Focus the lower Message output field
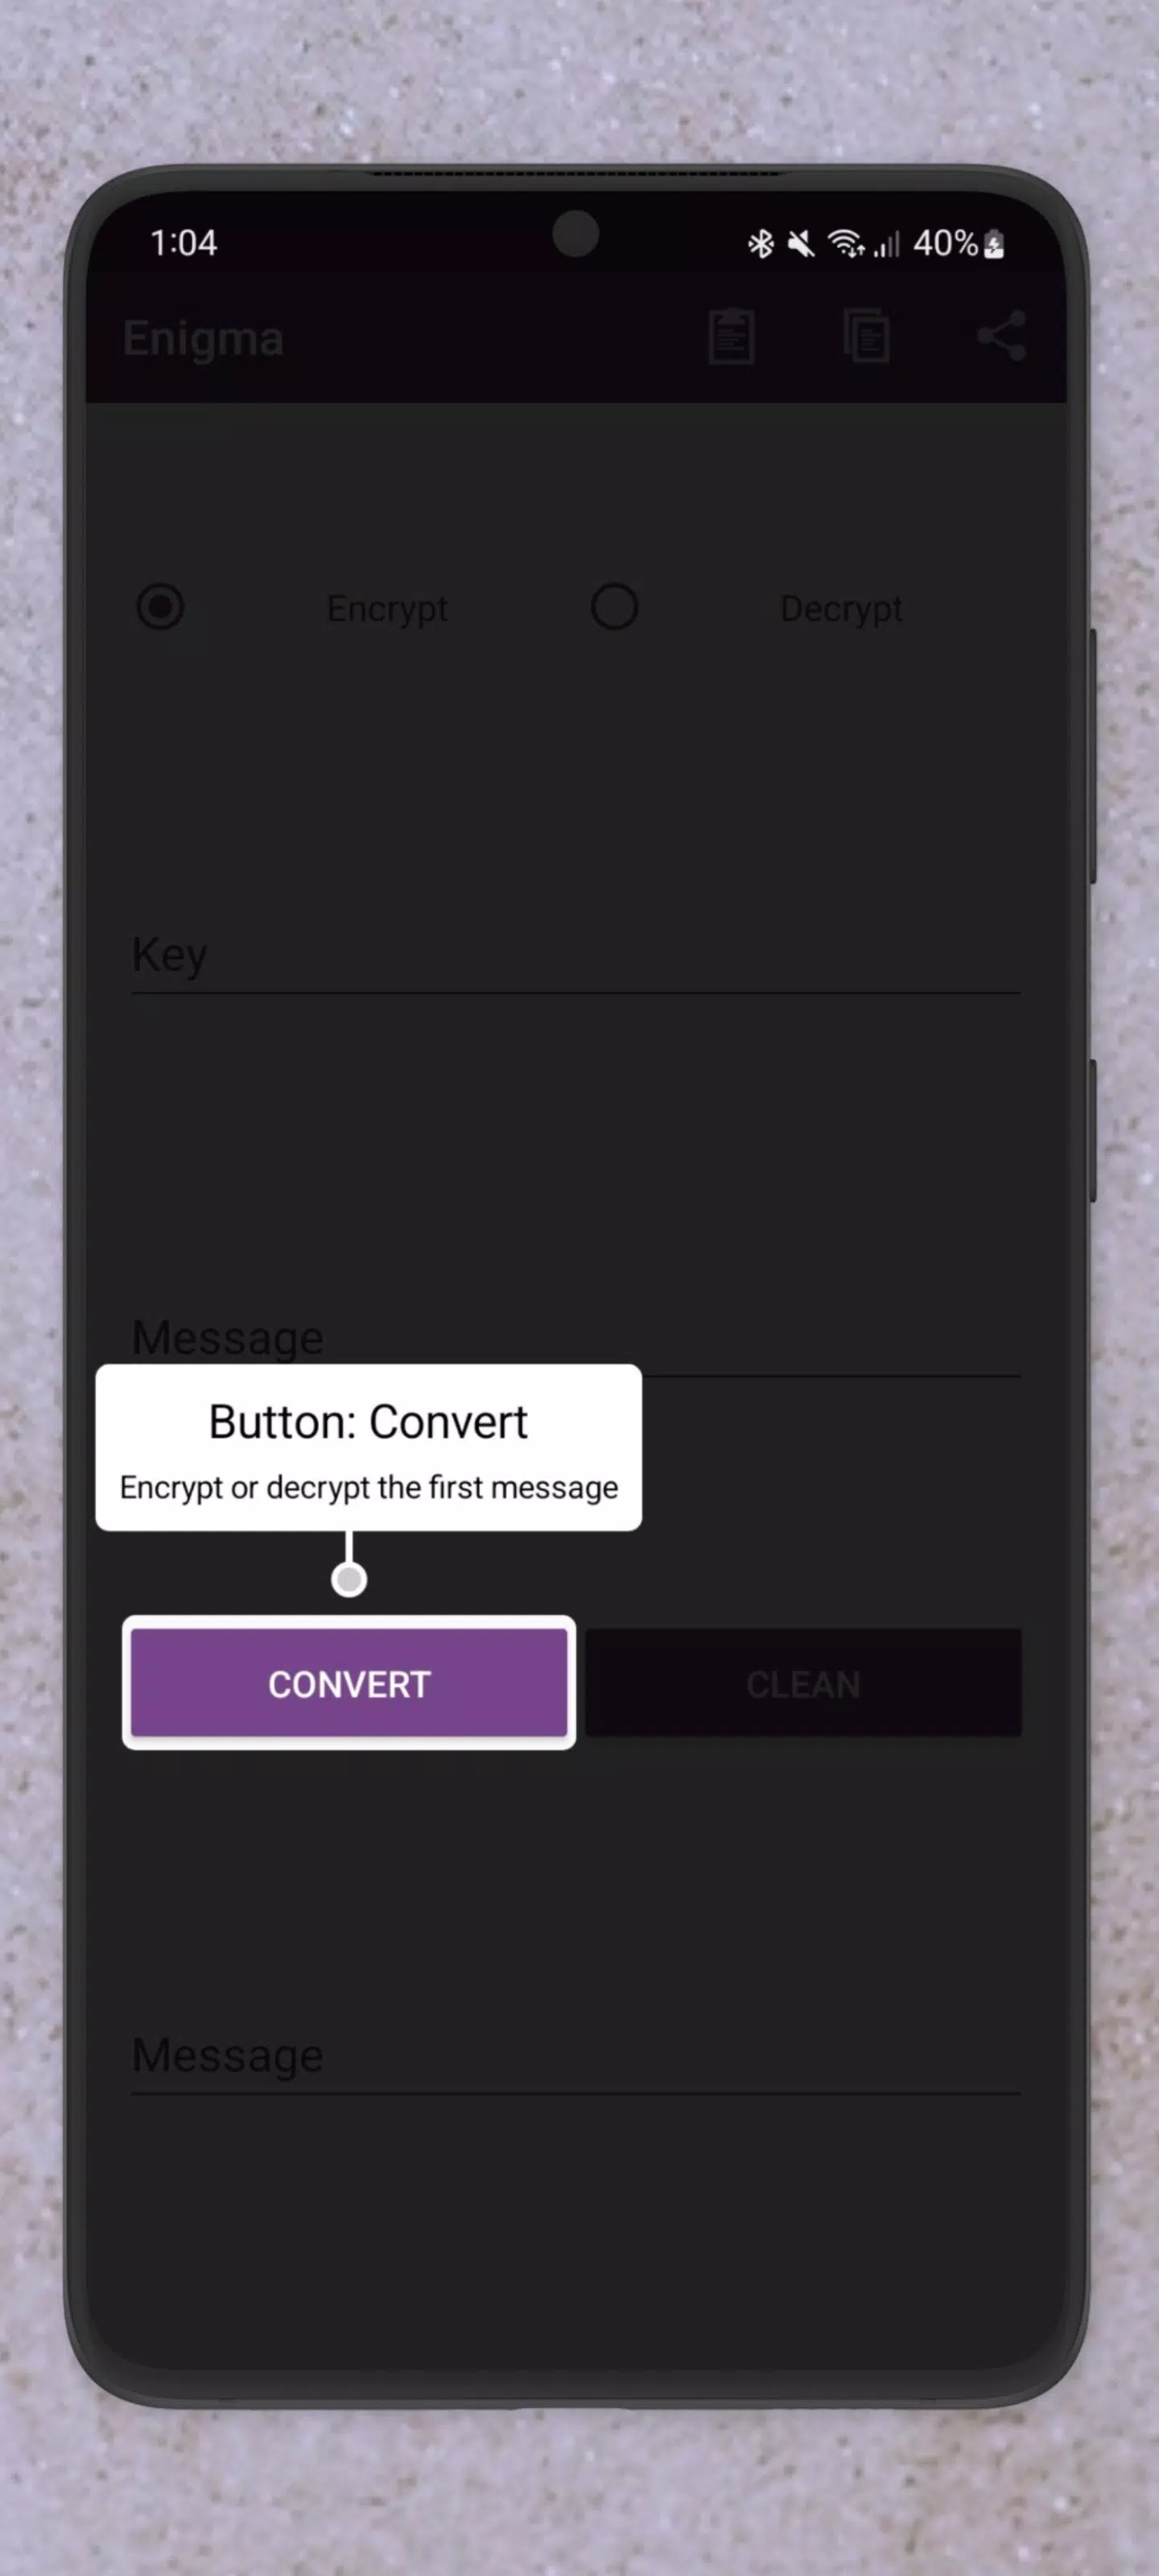Screen dimensions: 1159x2576 576,2056
